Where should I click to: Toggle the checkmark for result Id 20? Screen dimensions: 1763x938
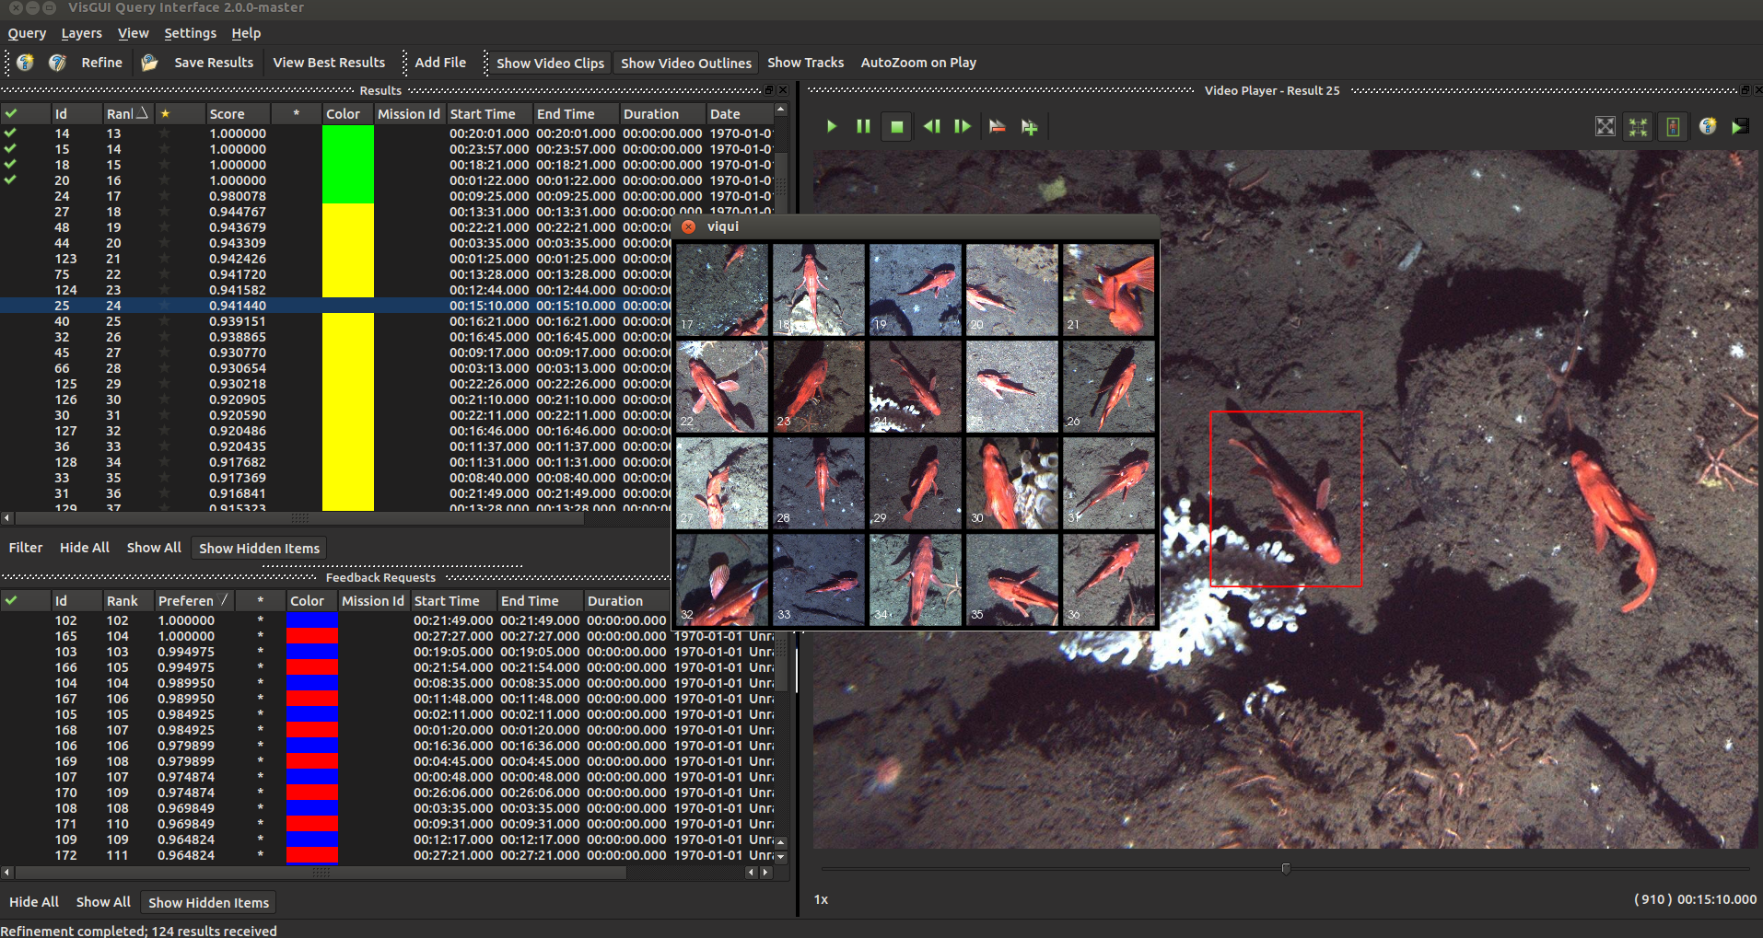click(10, 180)
